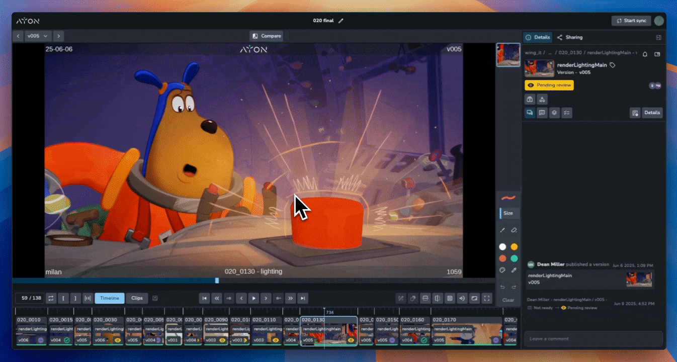Viewport: 677px width, 362px height.
Task: Select the brush drawing tool
Action: 502,230
